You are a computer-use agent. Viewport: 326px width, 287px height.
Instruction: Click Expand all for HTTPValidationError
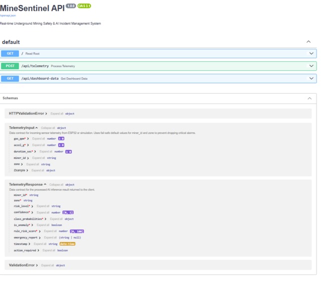coord(57,114)
